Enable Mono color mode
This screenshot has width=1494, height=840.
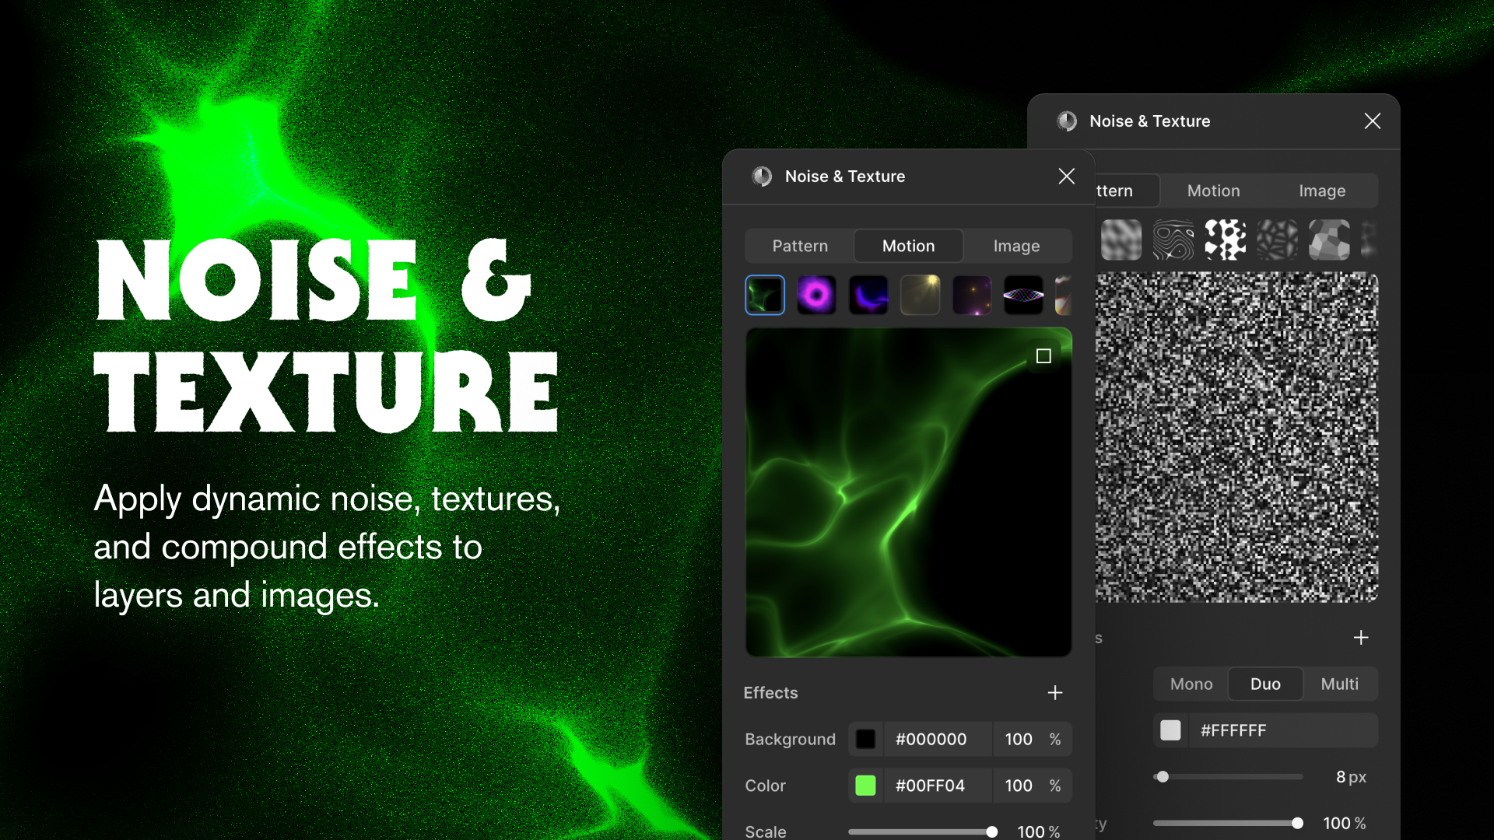(1191, 684)
